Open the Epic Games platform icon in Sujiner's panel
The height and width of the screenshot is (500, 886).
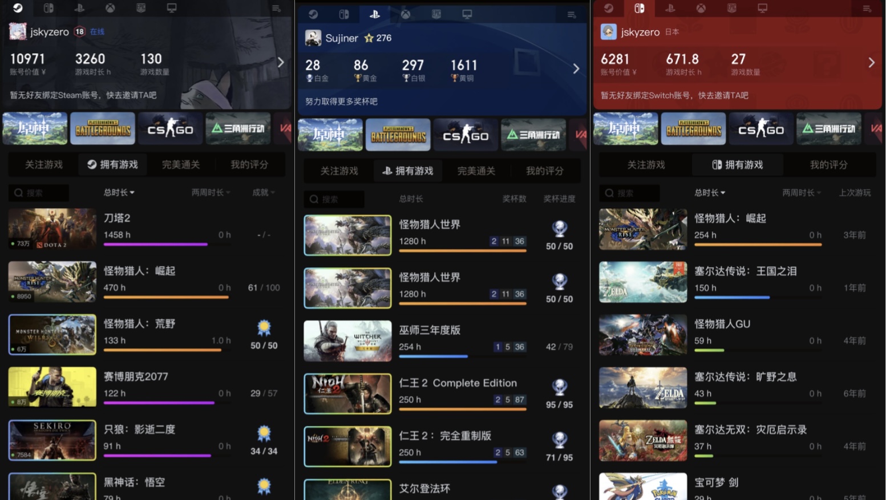point(436,14)
